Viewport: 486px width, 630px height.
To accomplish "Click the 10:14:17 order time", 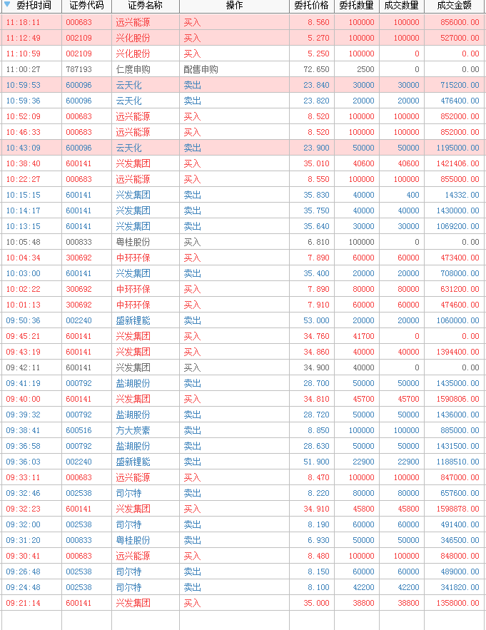I will pyautogui.click(x=23, y=210).
